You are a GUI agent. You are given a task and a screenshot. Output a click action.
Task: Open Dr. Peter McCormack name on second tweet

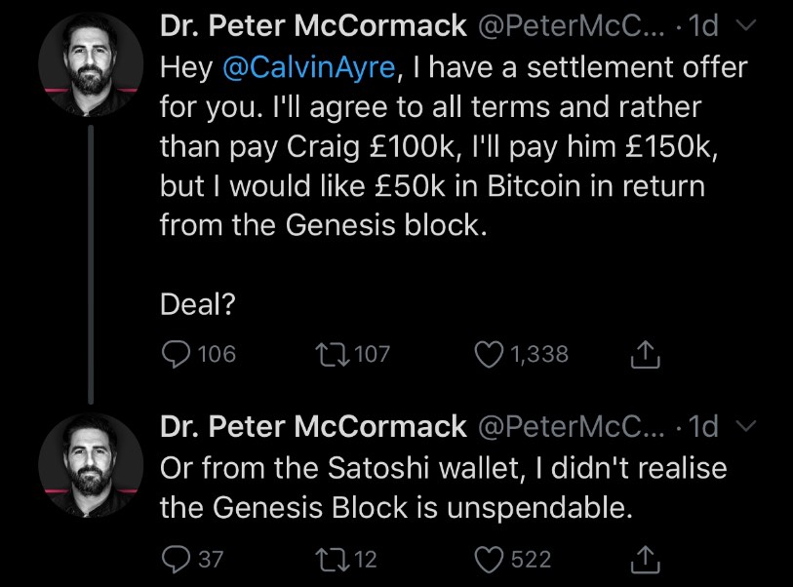pyautogui.click(x=312, y=425)
